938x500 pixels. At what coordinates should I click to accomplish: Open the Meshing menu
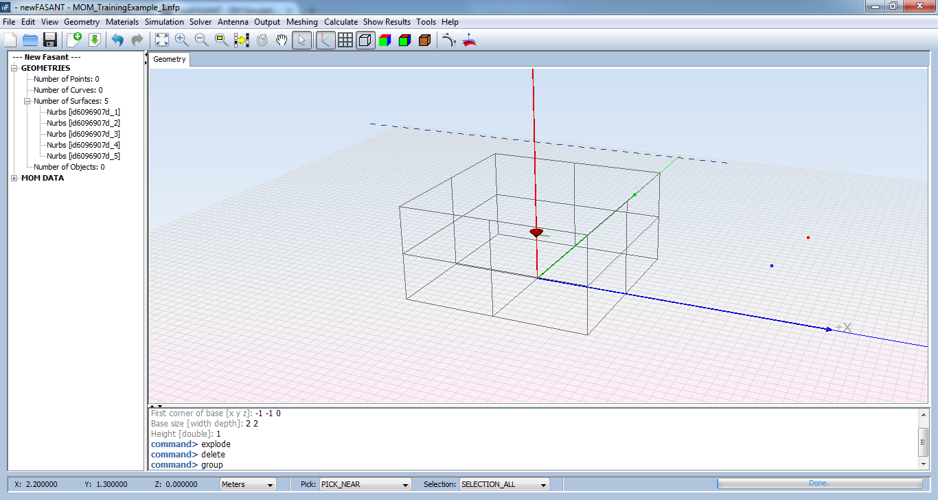click(301, 22)
